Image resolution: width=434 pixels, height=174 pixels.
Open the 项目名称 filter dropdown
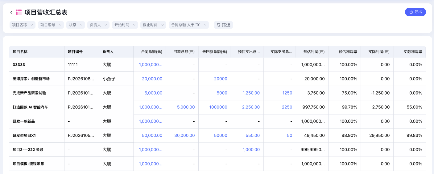pyautogui.click(x=23, y=25)
